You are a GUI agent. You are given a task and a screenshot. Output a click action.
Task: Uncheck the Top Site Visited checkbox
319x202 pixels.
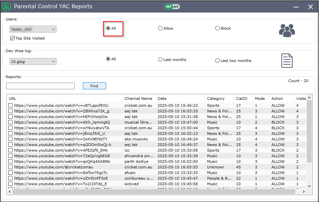coord(13,38)
